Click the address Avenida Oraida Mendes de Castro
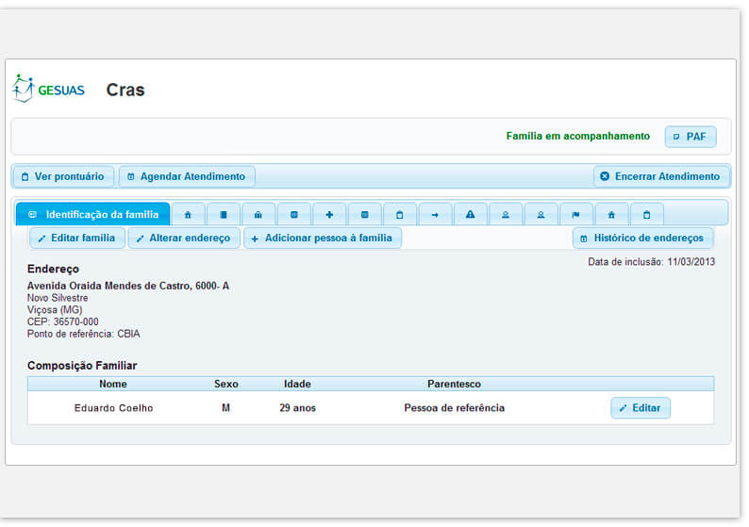 pyautogui.click(x=128, y=286)
